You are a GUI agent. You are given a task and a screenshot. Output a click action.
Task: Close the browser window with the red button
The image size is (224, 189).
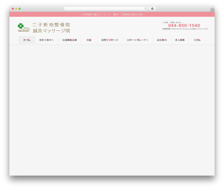pos(13,8)
